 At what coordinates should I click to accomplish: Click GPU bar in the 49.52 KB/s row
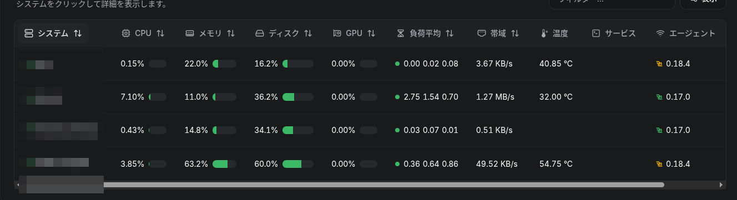[x=368, y=164]
